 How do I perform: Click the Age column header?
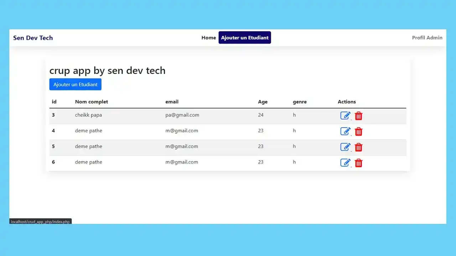[x=263, y=102]
